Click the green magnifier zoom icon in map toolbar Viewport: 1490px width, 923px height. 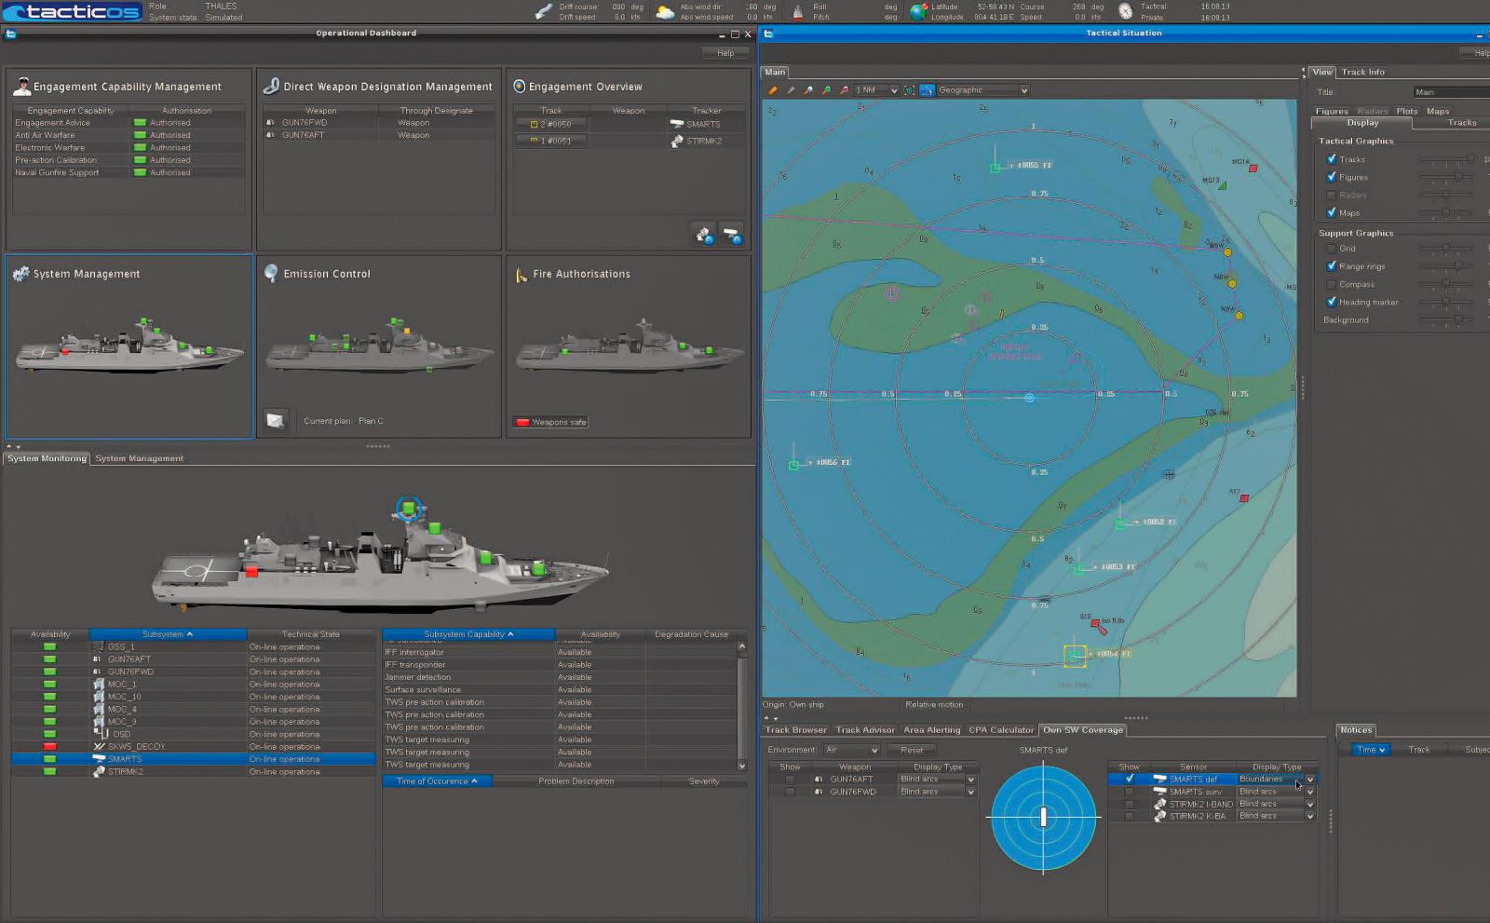tap(826, 90)
